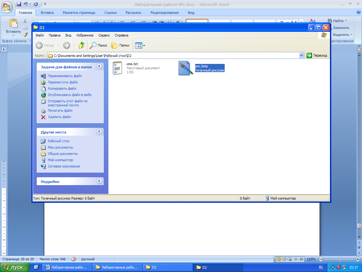Open the Рецензирование ribbon tab
The height and width of the screenshot is (272, 362).
tap(165, 13)
